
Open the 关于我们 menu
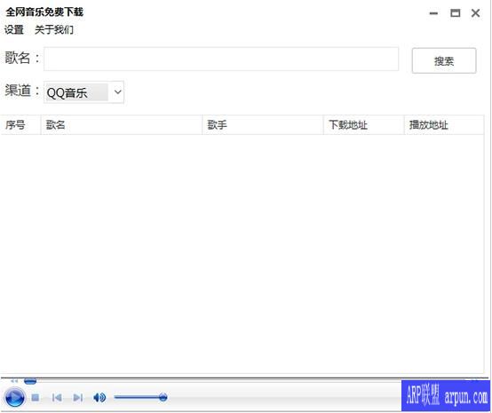(x=54, y=30)
